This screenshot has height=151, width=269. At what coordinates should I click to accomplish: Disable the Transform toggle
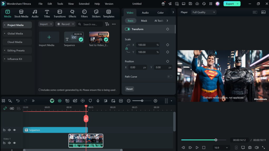tap(127, 29)
